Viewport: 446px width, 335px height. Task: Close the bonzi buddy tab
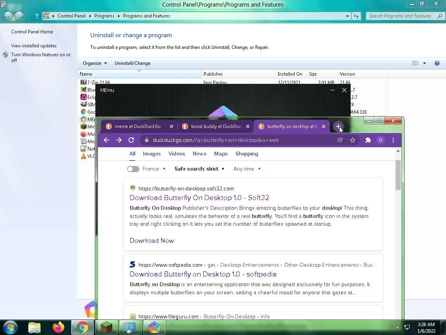248,126
